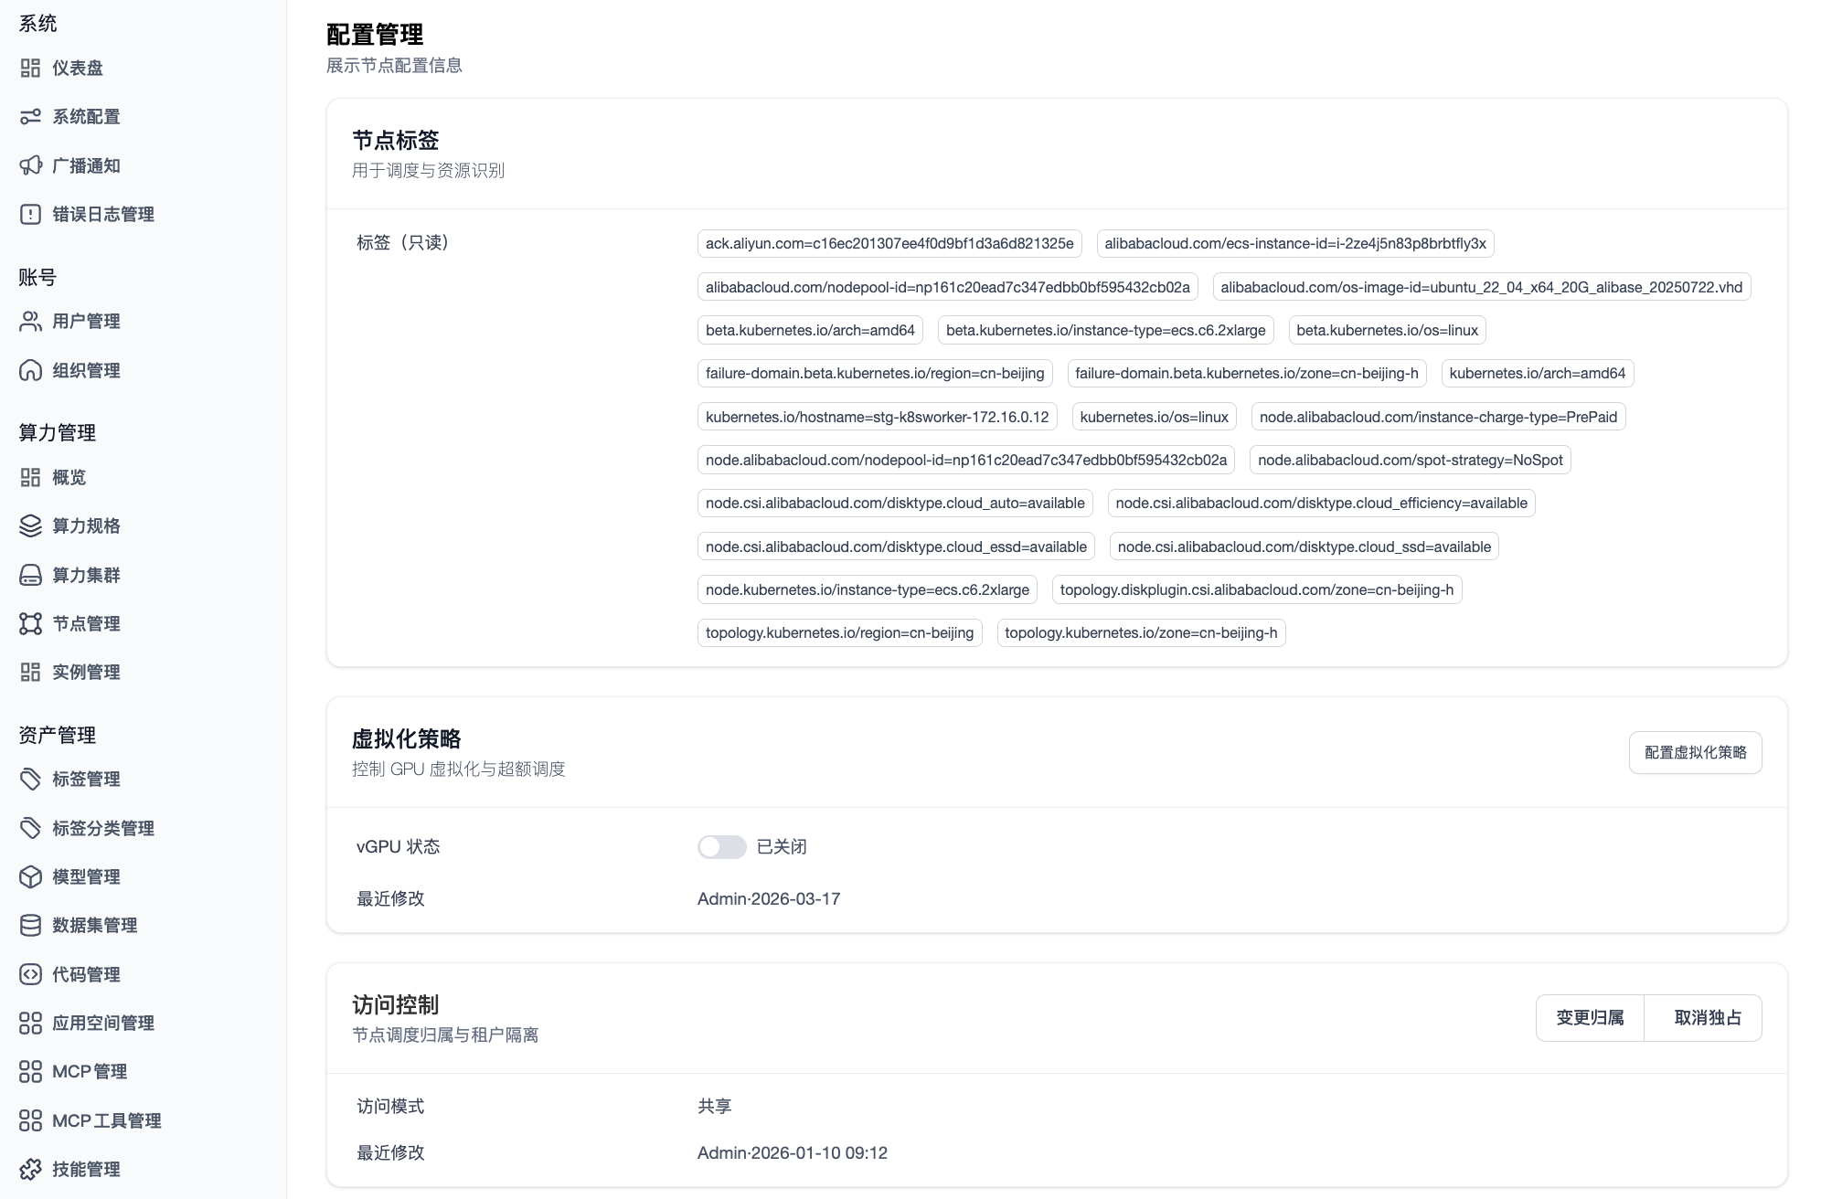Select the 节点管理 node management icon

tap(30, 623)
